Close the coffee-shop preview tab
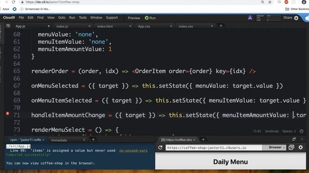Screen dimensions: 309x173 coord(194,140)
